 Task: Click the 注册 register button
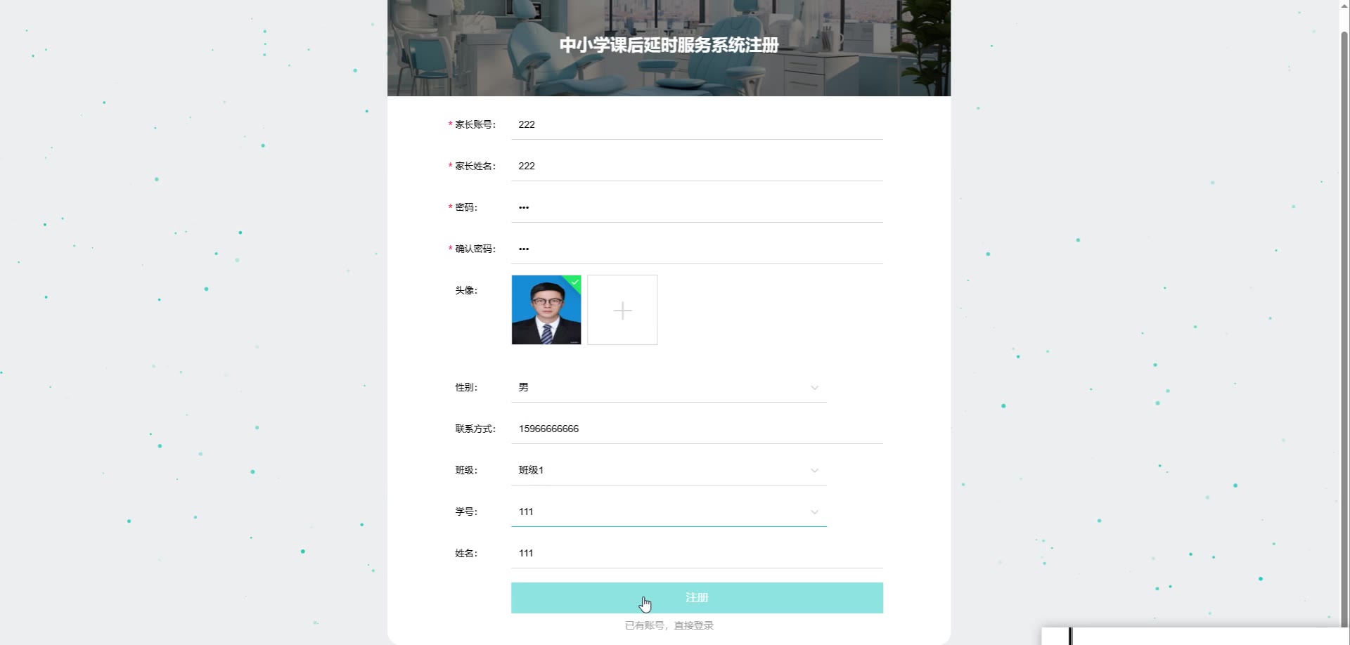tap(697, 598)
